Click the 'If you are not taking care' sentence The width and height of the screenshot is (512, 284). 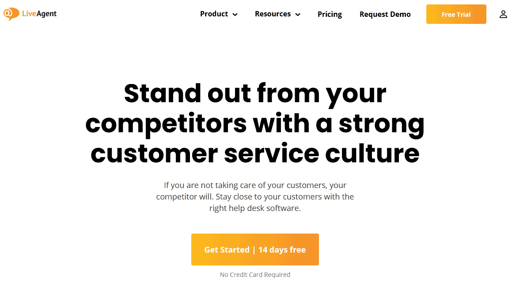click(x=255, y=185)
